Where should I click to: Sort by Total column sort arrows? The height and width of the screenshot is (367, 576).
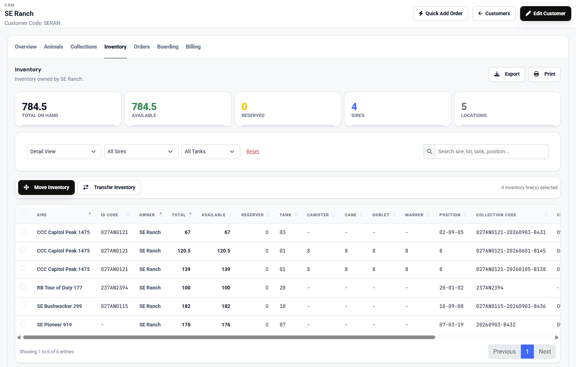point(191,214)
